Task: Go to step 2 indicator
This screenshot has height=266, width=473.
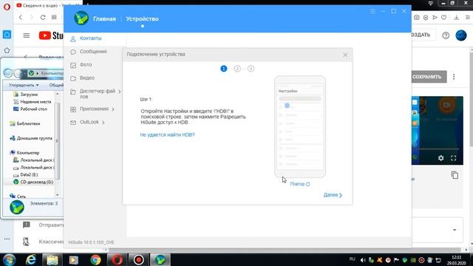Action: click(x=237, y=69)
